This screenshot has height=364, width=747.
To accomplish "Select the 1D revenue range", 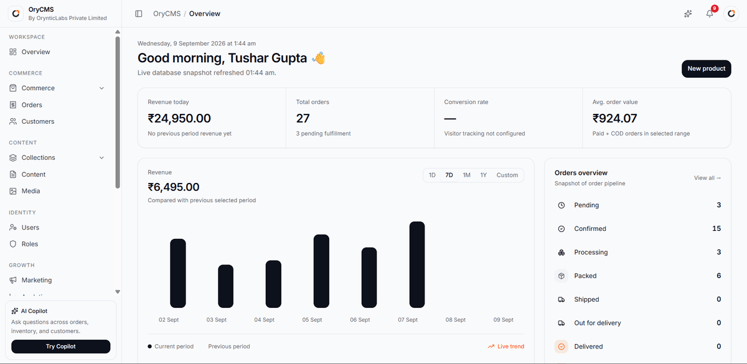I will 432,175.
